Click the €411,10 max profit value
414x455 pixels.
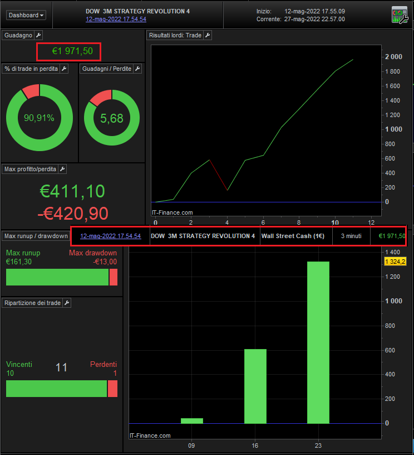coord(72,191)
